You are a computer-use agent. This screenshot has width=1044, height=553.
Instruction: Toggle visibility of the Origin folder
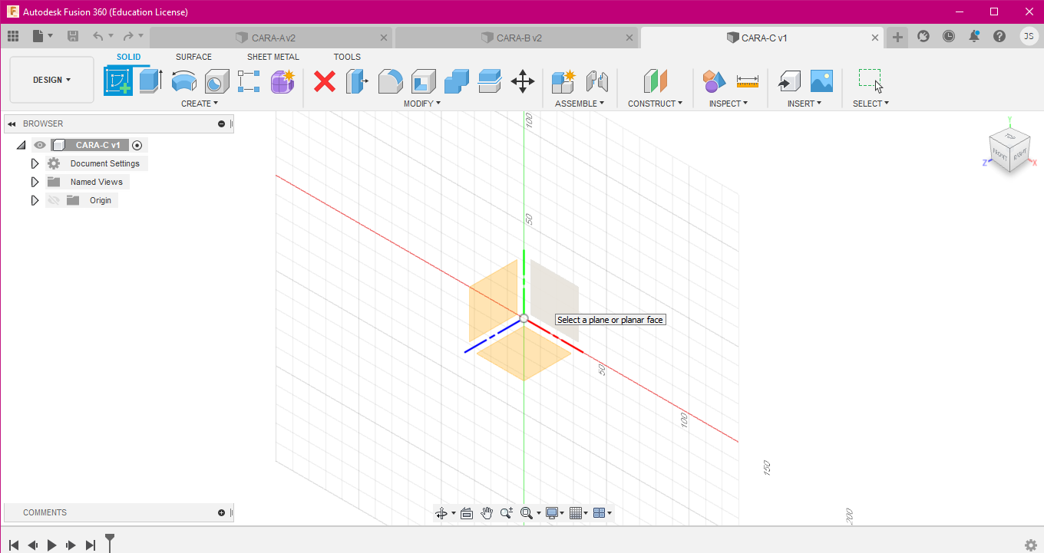click(x=53, y=200)
